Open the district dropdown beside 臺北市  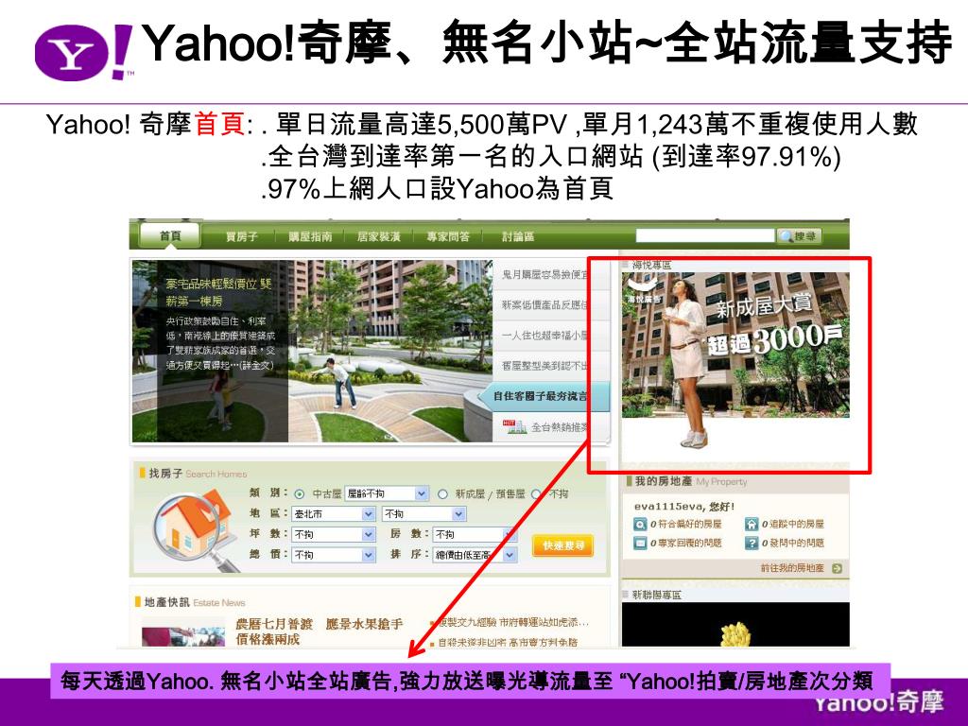point(424,513)
